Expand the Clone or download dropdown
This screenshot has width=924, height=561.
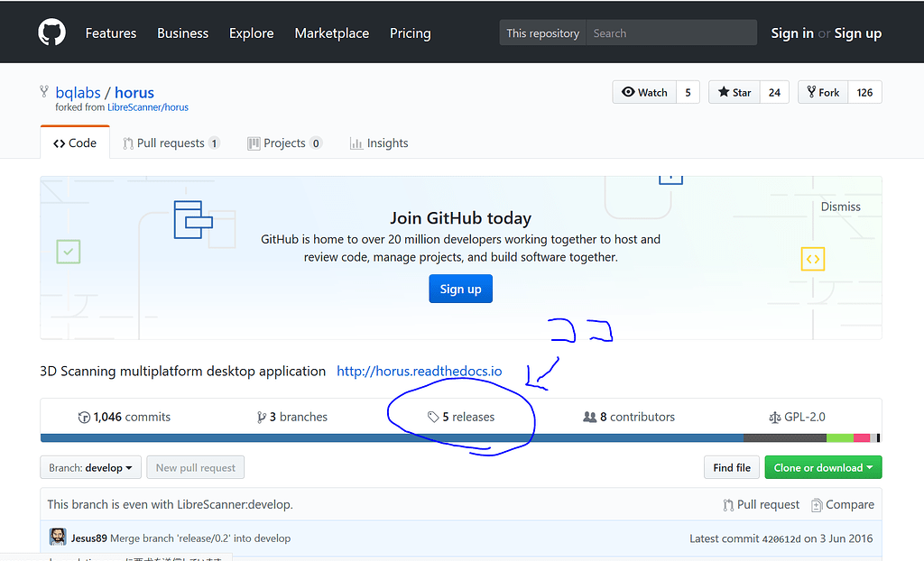tap(823, 468)
